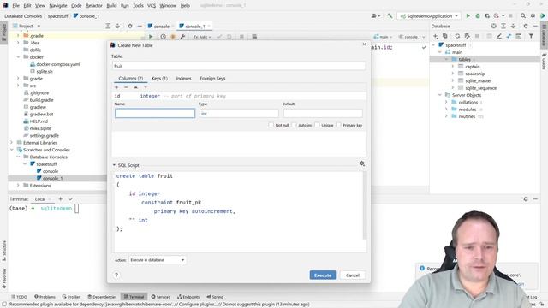Open console settings wrench icon
The width and height of the screenshot is (548, 308).
182,36
